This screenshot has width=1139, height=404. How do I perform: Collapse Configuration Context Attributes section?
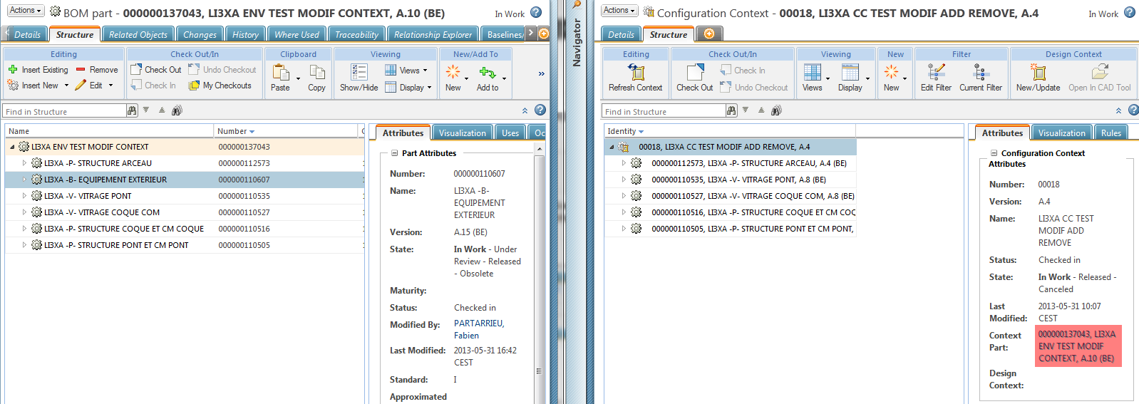pos(994,153)
